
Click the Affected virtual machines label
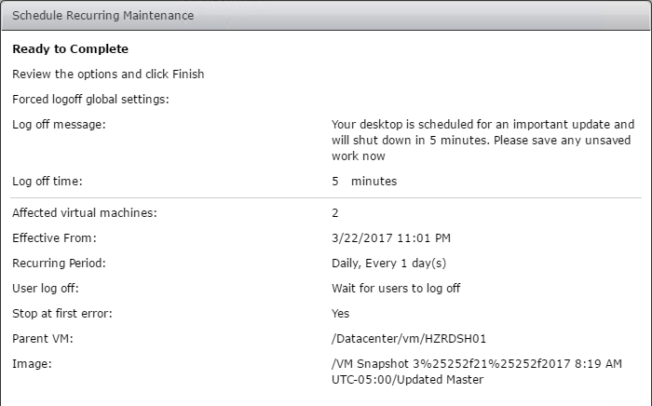click(x=85, y=212)
